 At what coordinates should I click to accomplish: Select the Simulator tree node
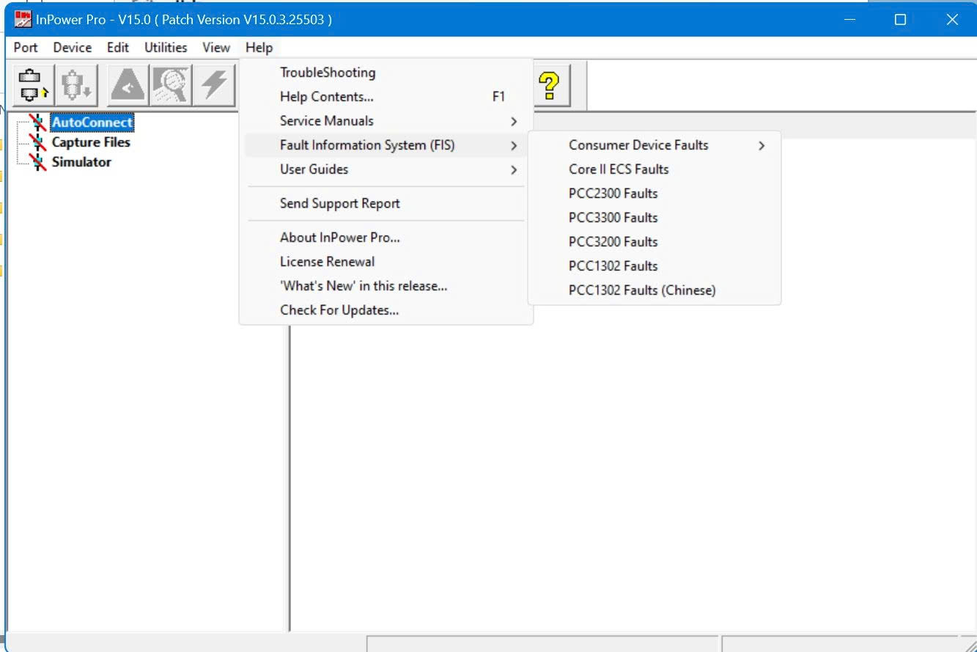pos(81,162)
